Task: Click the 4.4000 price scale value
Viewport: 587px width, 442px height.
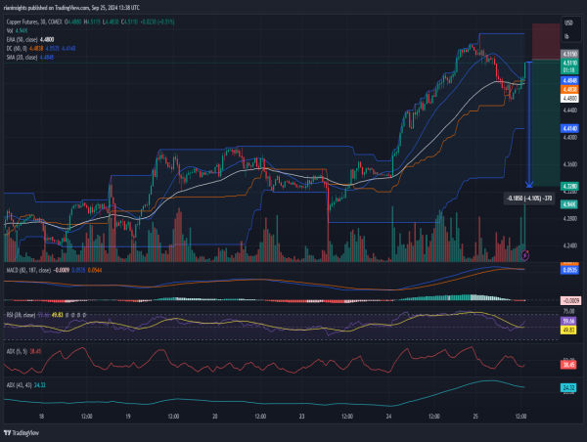Action: (x=569, y=137)
